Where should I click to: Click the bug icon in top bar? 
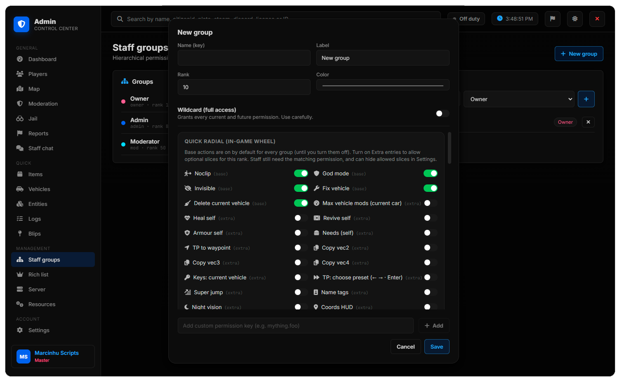click(x=575, y=19)
